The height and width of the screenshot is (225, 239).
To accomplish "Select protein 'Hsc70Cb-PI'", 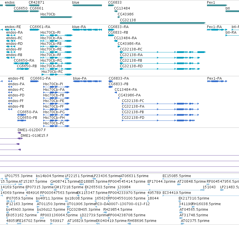I will click(53, 84).
